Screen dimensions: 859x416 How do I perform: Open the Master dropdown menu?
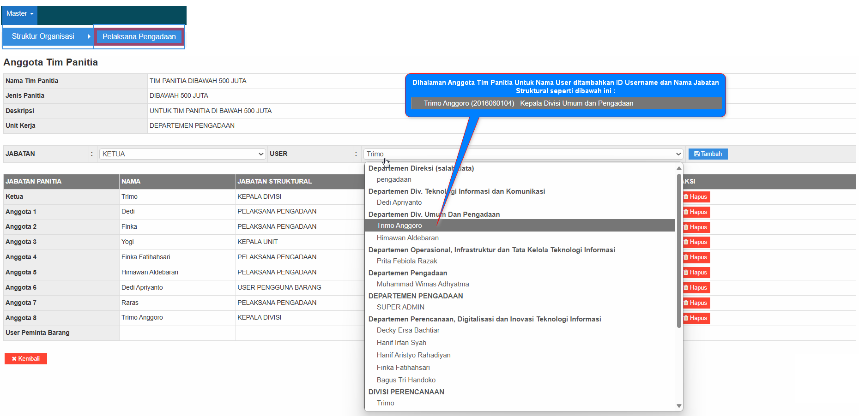(20, 14)
